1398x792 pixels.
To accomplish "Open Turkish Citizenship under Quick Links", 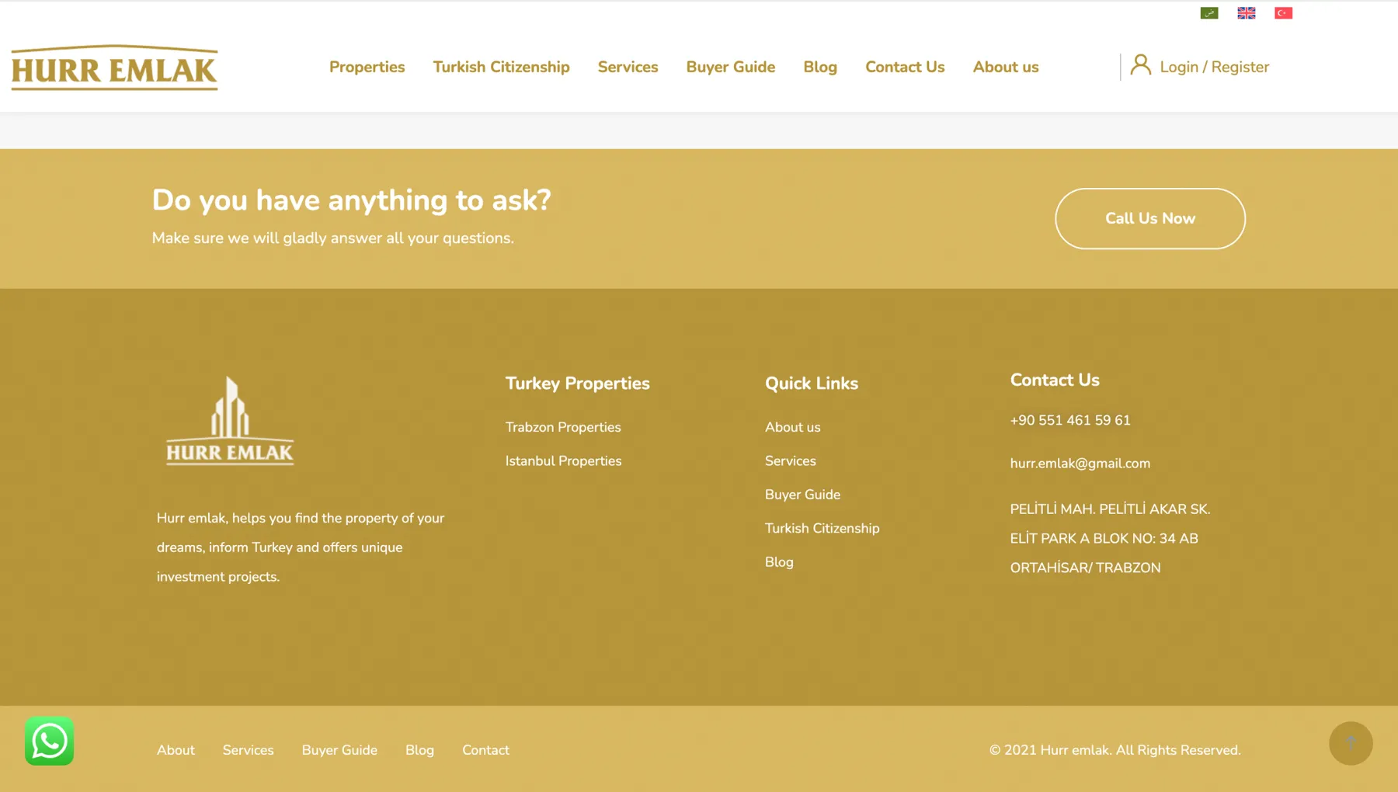I will [x=822, y=529].
